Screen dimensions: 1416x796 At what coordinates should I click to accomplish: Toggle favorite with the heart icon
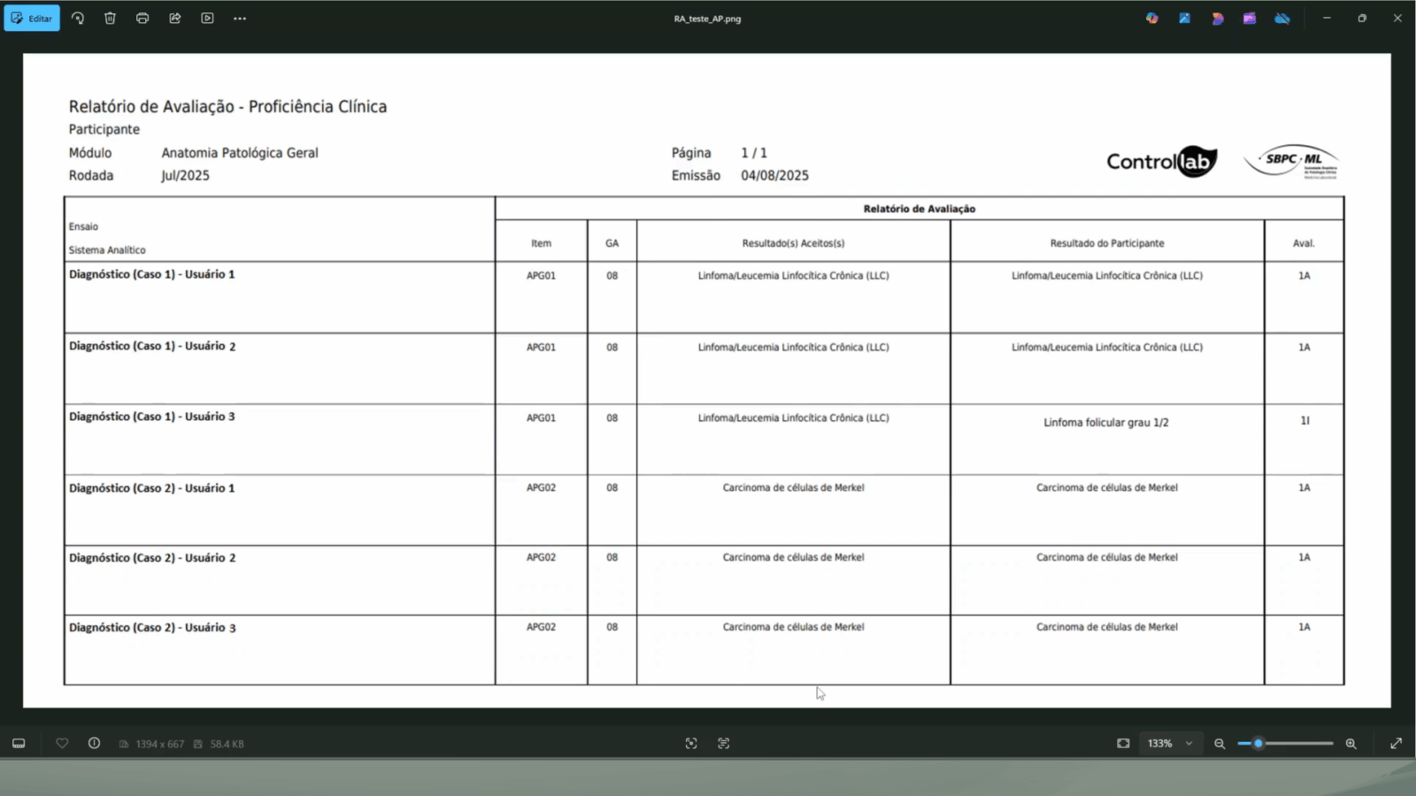pyautogui.click(x=62, y=744)
